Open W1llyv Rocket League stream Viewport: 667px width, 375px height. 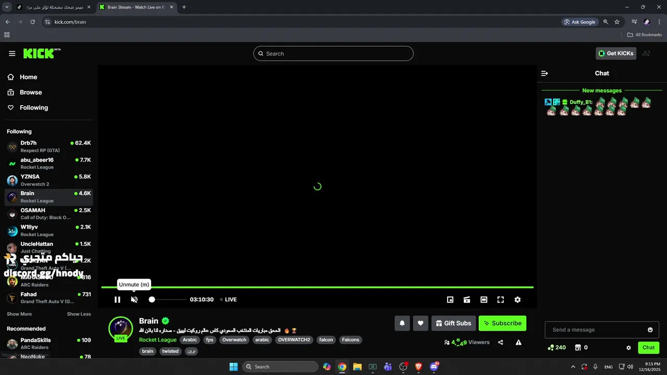tap(49, 231)
